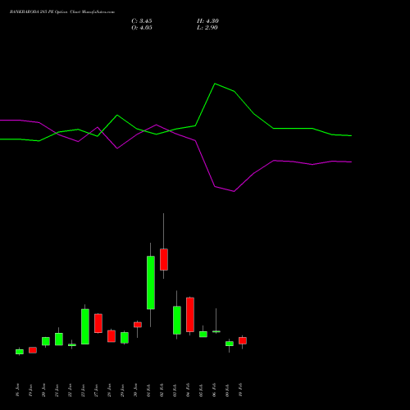
Task: Click the '29 Jan' date label
Action: pos(122,390)
